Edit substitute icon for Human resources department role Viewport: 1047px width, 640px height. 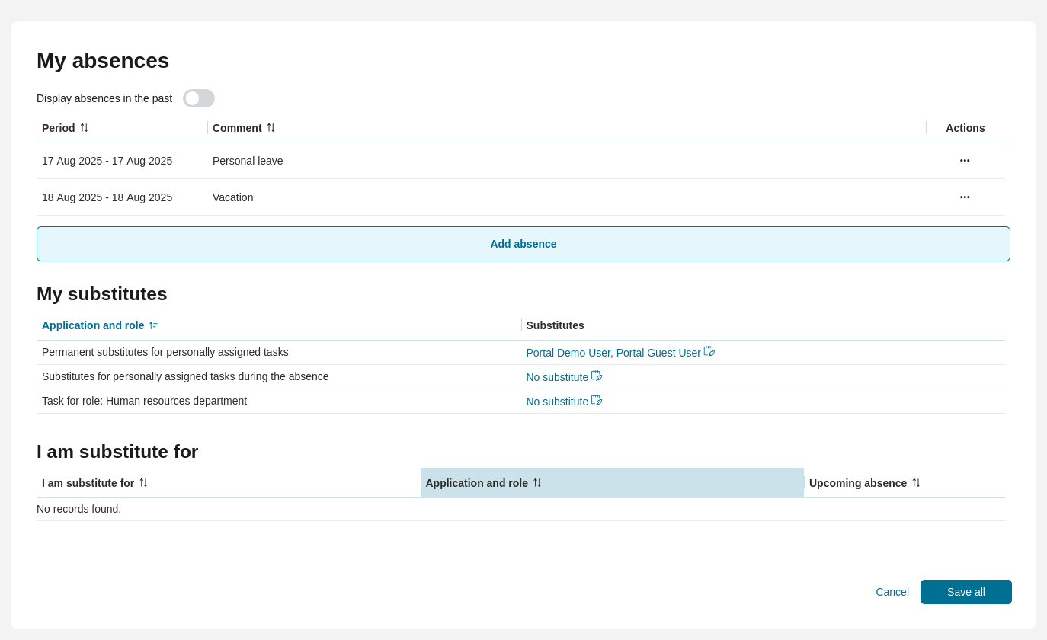(597, 401)
